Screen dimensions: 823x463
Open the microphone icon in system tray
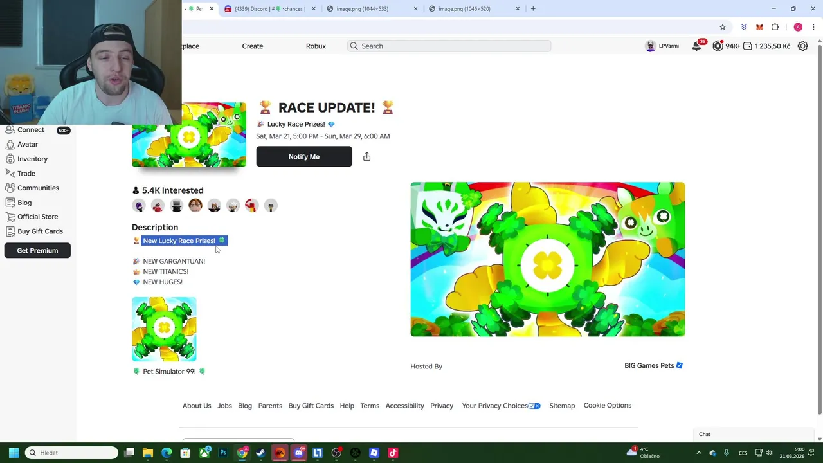tap(726, 453)
